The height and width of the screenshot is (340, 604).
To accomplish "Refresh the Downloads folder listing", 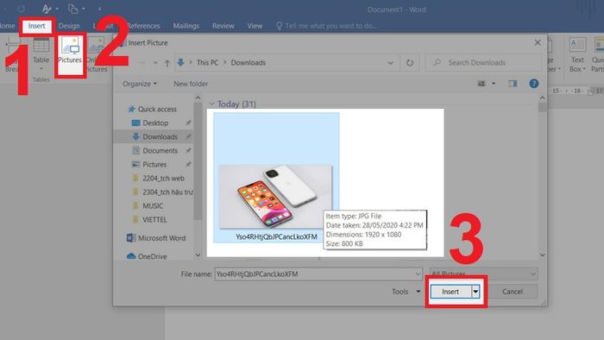I will point(410,62).
